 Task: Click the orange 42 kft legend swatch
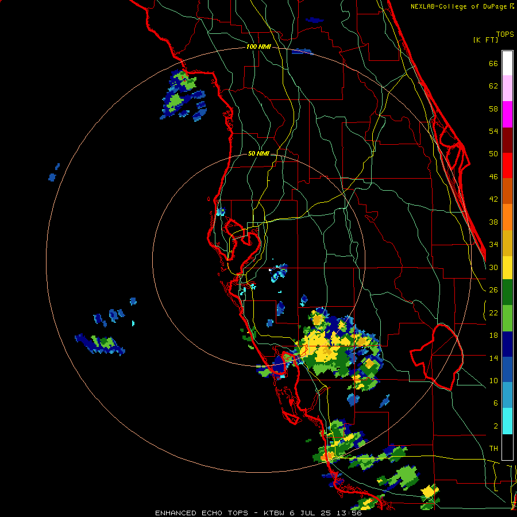coord(507,217)
